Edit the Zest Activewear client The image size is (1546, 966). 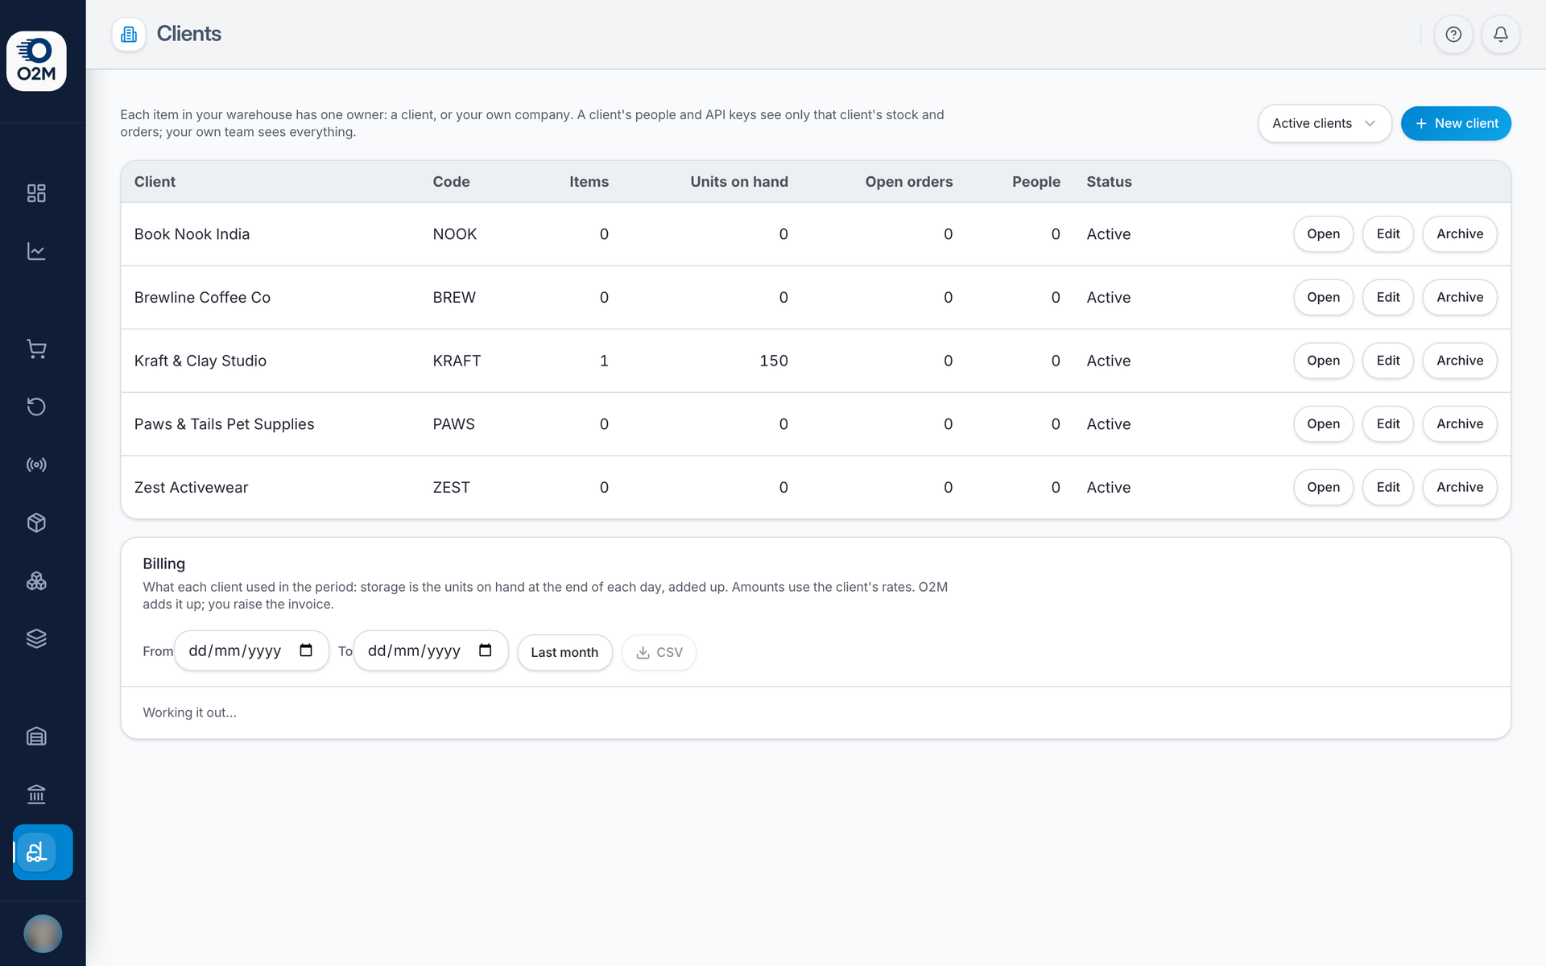click(x=1387, y=487)
